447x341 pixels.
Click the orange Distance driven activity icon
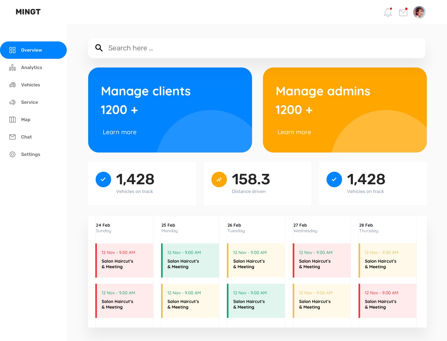[219, 179]
